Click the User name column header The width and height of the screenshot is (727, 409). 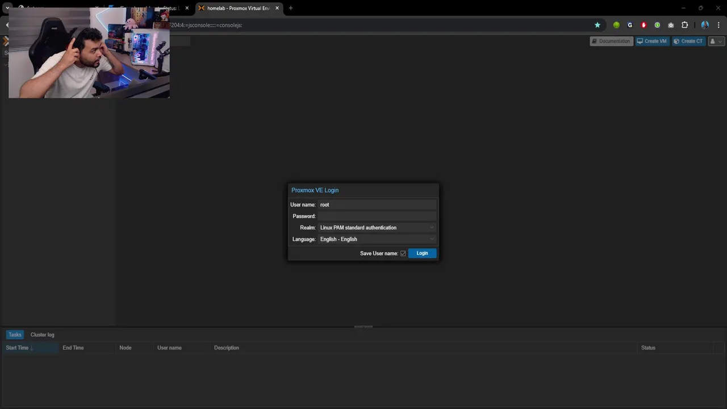tap(182, 348)
